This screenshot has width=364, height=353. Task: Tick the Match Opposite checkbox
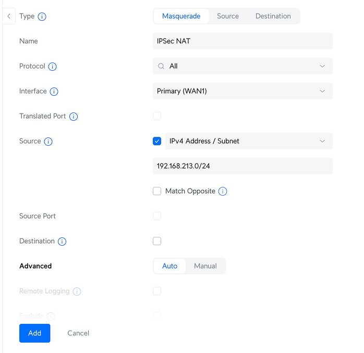(157, 191)
